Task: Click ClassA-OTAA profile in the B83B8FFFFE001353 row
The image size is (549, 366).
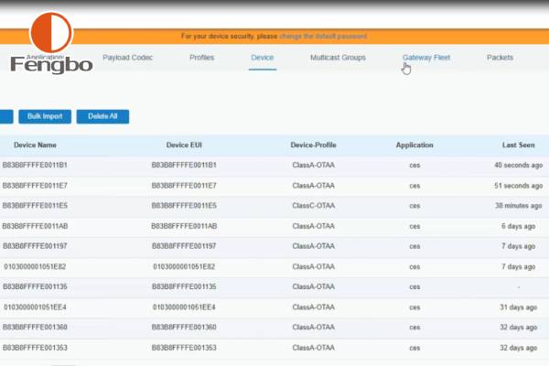Action: (x=313, y=348)
